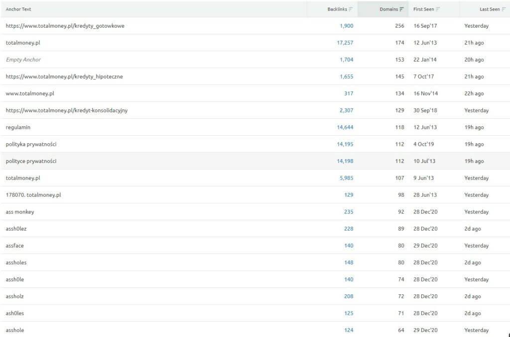Image resolution: width=510 pixels, height=337 pixels.
Task: Select the Empty Anchor row
Action: click(23, 60)
